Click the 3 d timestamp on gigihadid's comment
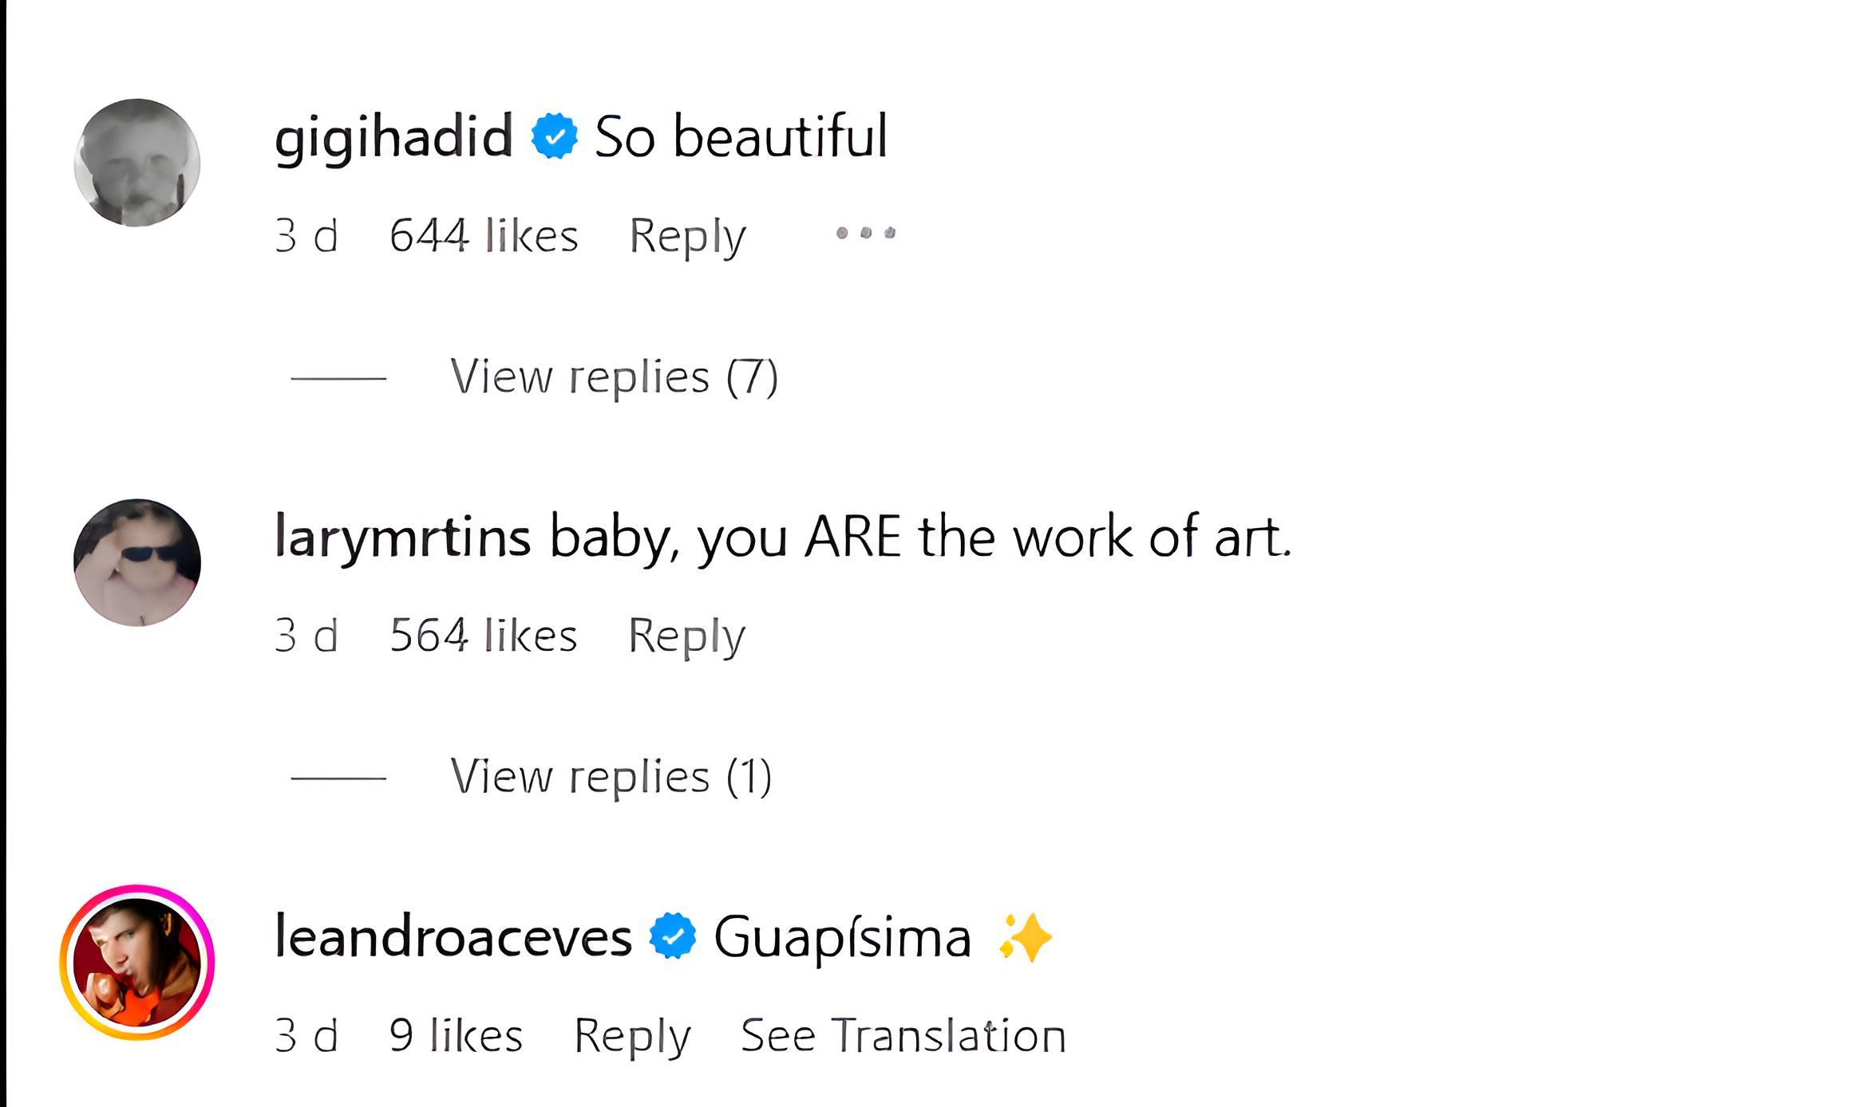Screen dimensions: 1874x1107 pyautogui.click(x=306, y=236)
